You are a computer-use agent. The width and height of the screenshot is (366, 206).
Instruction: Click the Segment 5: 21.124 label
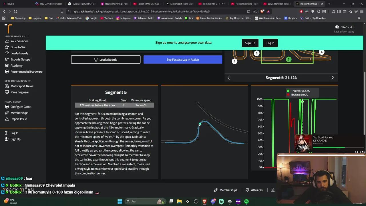tap(281, 78)
